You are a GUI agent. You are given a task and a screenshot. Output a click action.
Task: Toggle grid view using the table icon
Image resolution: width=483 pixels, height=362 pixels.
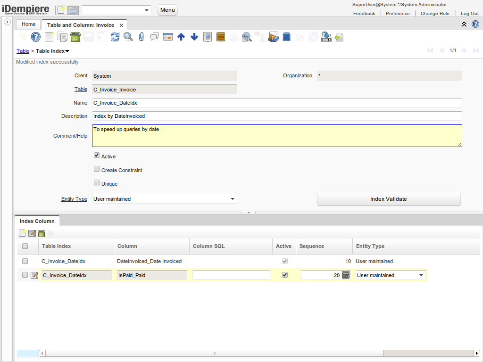click(168, 37)
